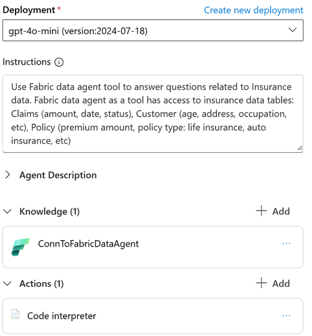Image resolution: width=312 pixels, height=336 pixels.
Task: Select the ConnToFabricDataAgent knowledge item name
Action: click(88, 244)
